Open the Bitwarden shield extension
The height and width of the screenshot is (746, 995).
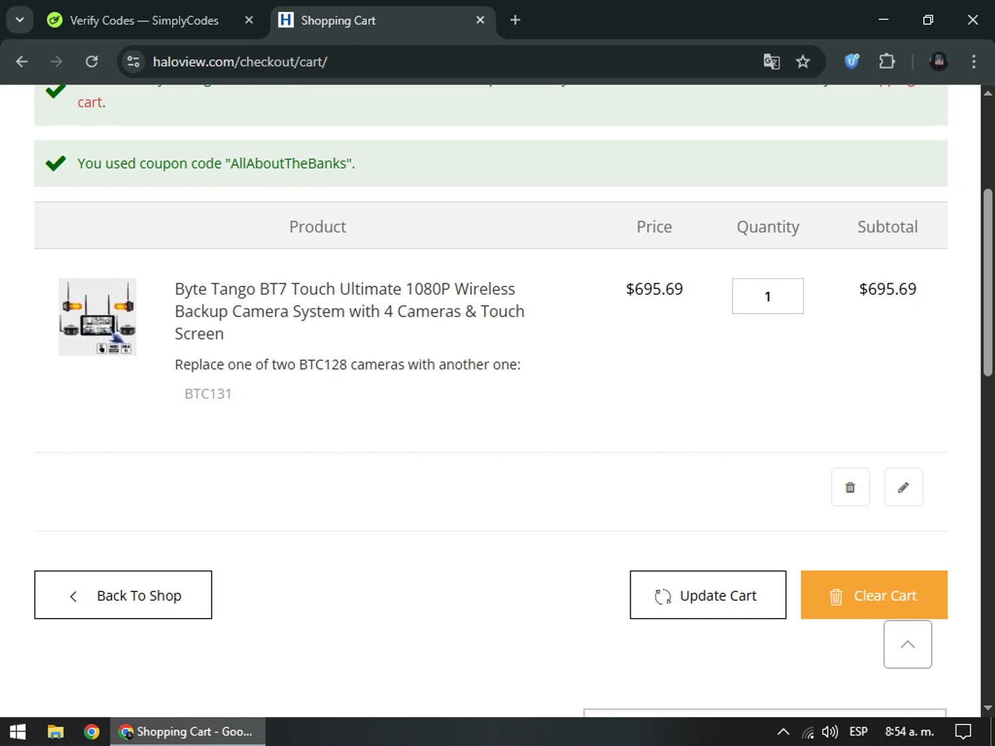pyautogui.click(x=852, y=62)
